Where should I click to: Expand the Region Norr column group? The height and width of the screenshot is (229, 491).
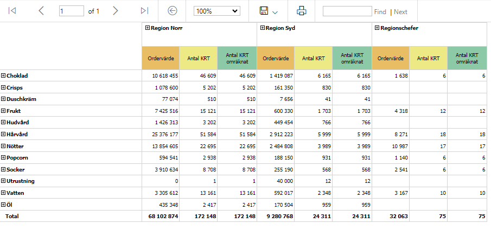(148, 28)
